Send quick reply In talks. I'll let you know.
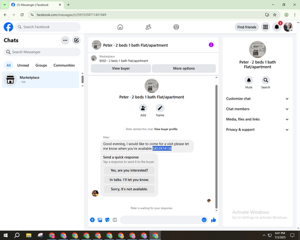Viewport: 300px width, 240px height. (x=129, y=180)
